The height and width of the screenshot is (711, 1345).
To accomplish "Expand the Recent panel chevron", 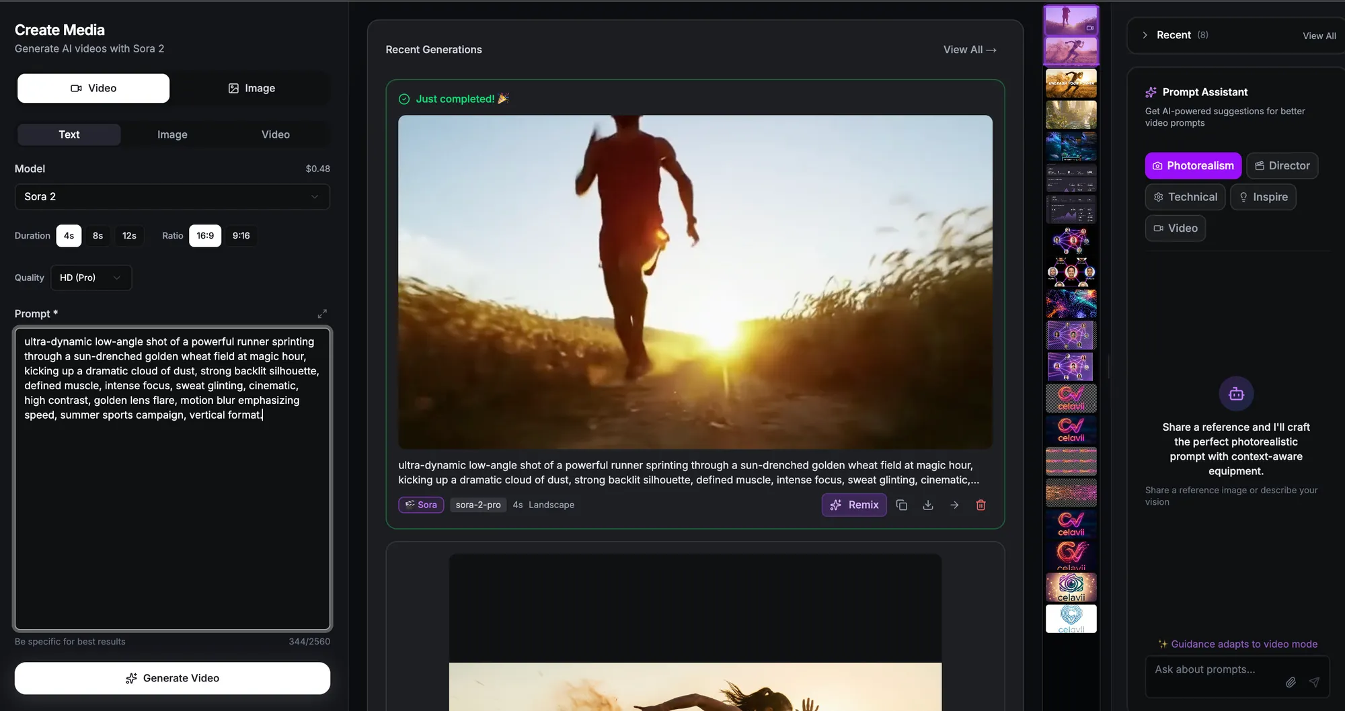I will pos(1145,35).
